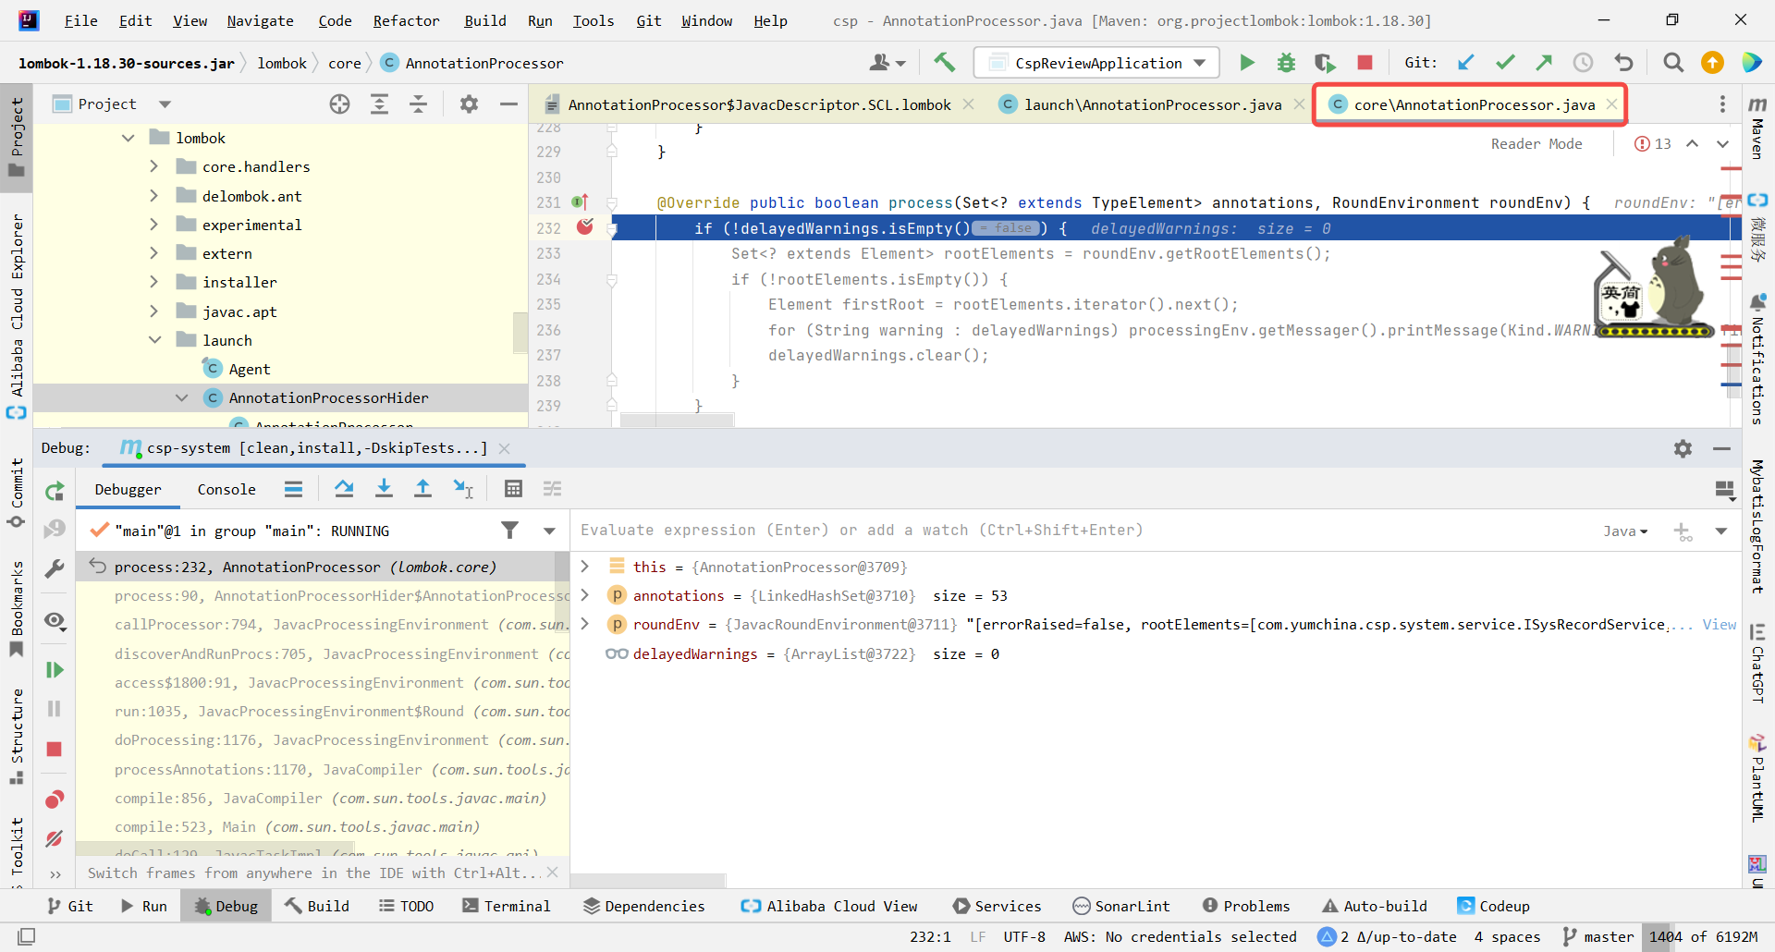Click Step Over debugger icon
1775x952 pixels.
pyautogui.click(x=344, y=489)
